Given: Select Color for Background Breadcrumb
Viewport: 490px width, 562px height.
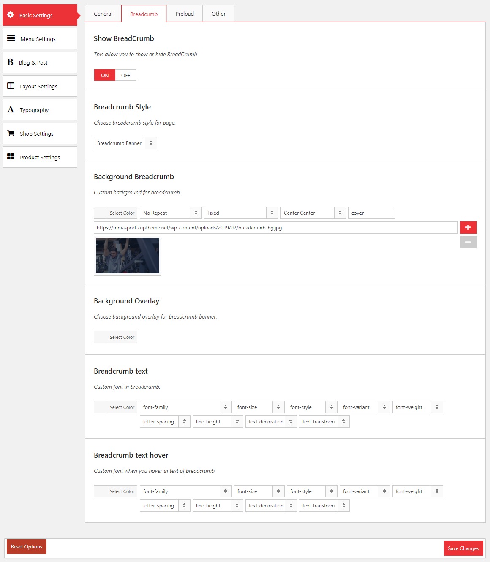Looking at the screenshot, I should pyautogui.click(x=115, y=213).
